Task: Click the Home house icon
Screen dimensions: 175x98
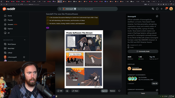Action: (x=5, y=16)
